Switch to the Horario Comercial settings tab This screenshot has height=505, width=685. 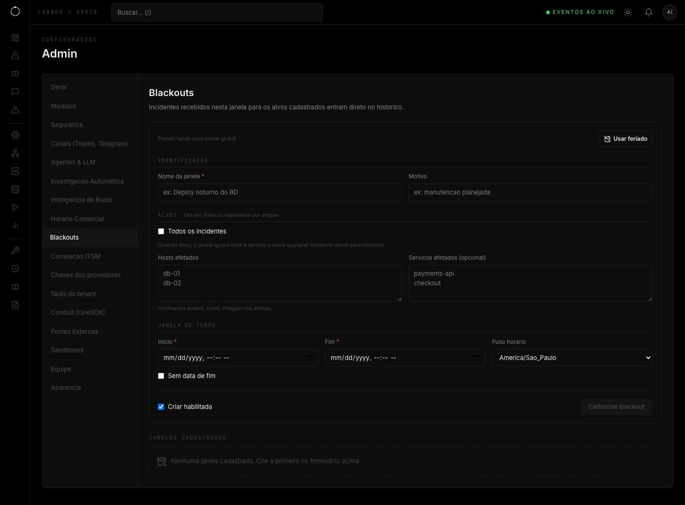78,219
